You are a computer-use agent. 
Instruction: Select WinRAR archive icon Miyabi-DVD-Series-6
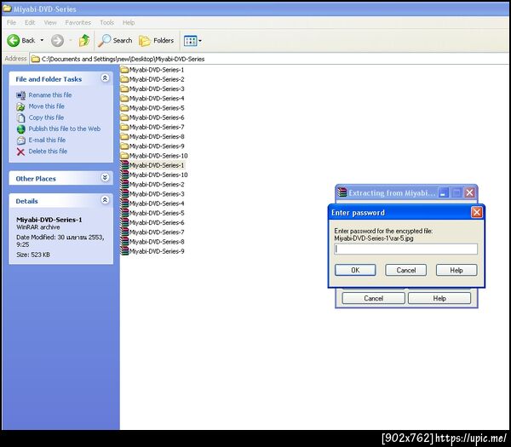pos(124,222)
